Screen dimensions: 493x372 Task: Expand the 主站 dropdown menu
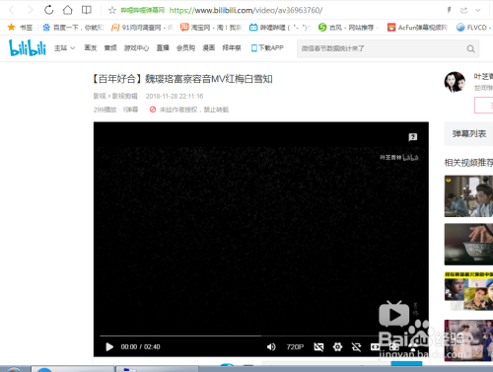click(65, 48)
